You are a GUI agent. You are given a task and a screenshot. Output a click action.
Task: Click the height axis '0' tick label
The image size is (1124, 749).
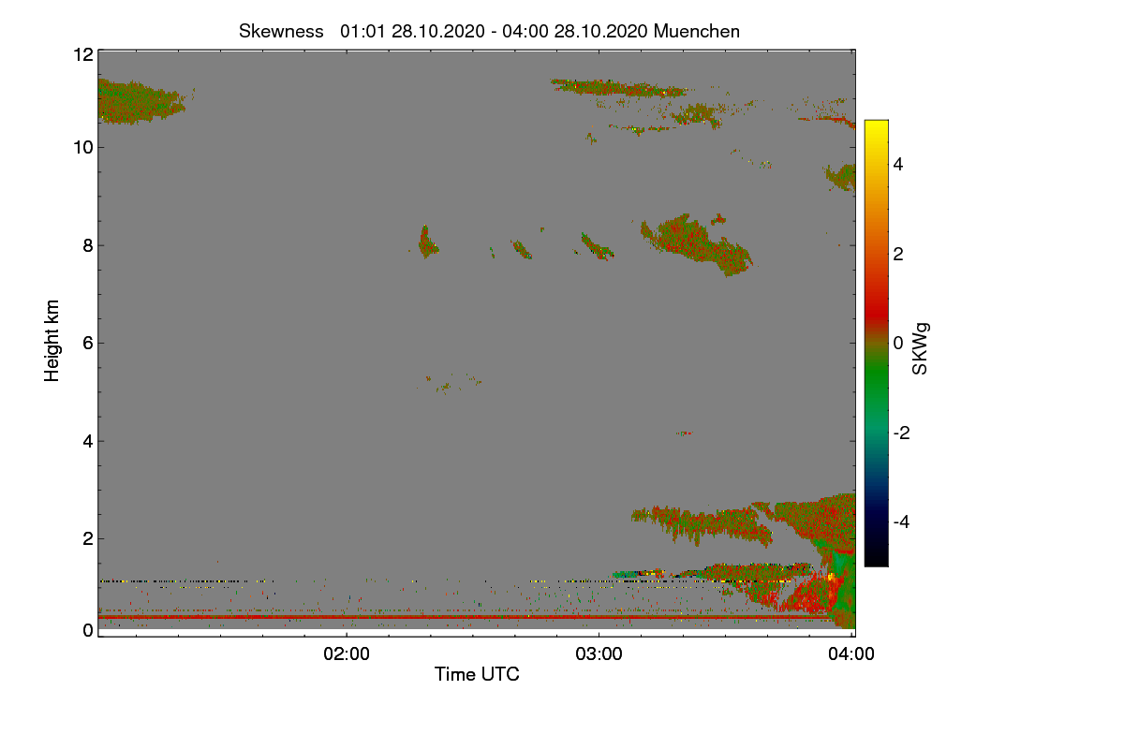pos(87,630)
